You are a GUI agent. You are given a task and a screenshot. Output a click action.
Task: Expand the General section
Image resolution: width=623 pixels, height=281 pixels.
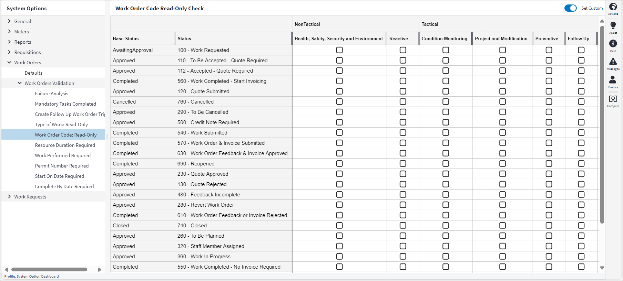coord(23,21)
